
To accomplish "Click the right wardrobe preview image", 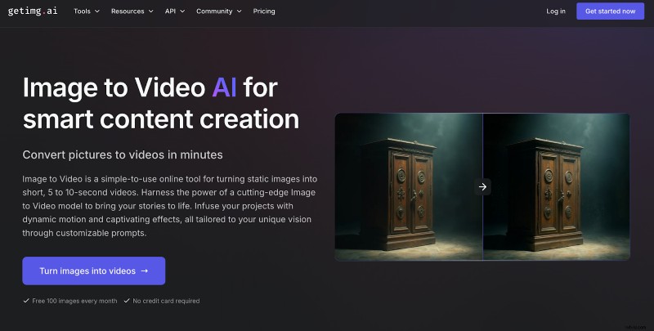I will pyautogui.click(x=557, y=187).
